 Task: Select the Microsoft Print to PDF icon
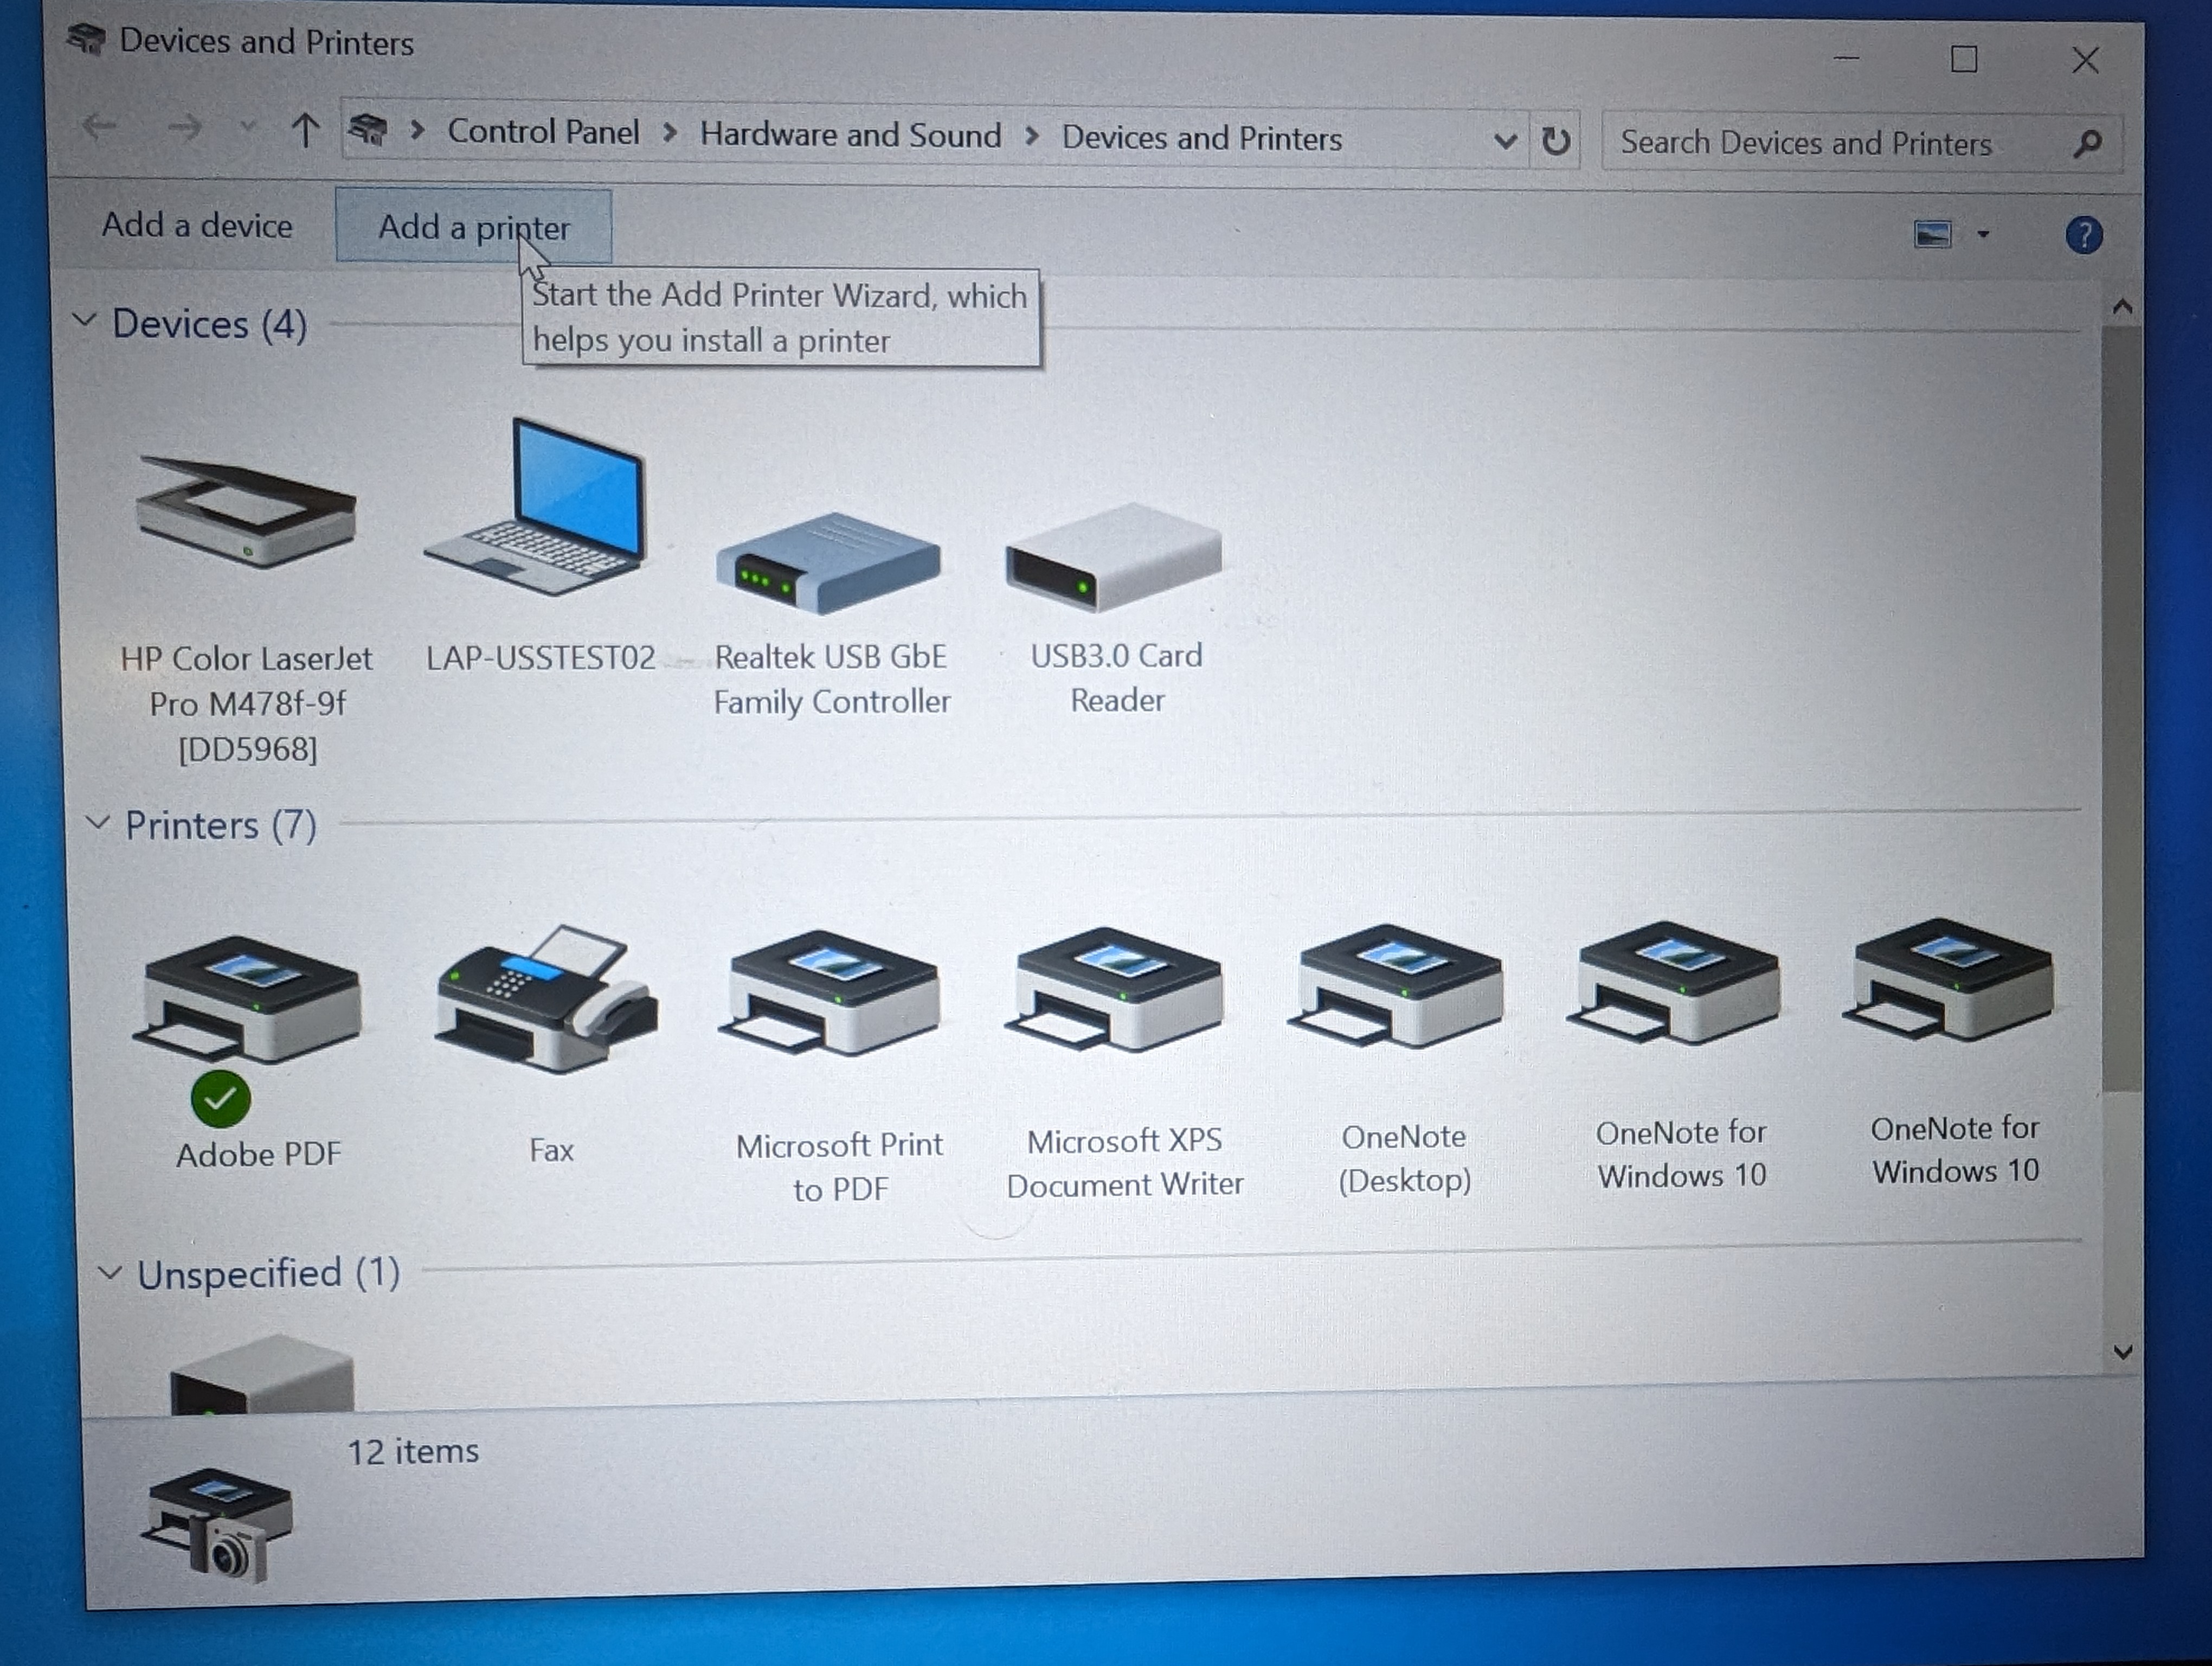[829, 992]
